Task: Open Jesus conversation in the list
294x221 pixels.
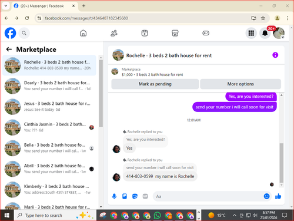Action: (49, 107)
